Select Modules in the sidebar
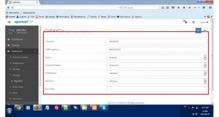219x117 pixels. point(16,69)
